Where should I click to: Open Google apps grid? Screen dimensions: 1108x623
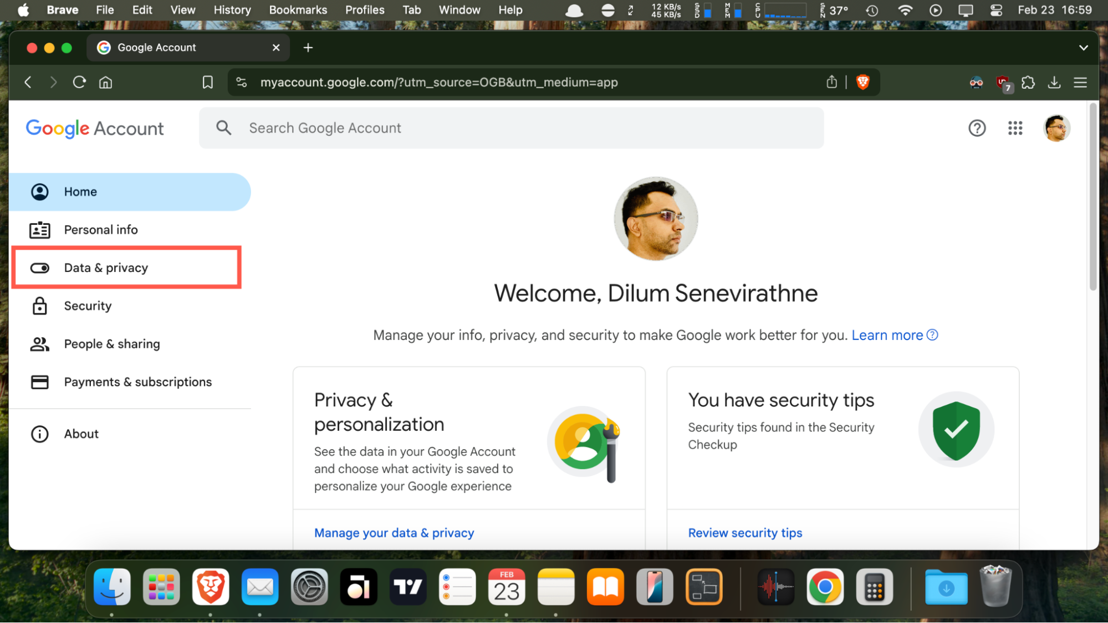coord(1015,128)
